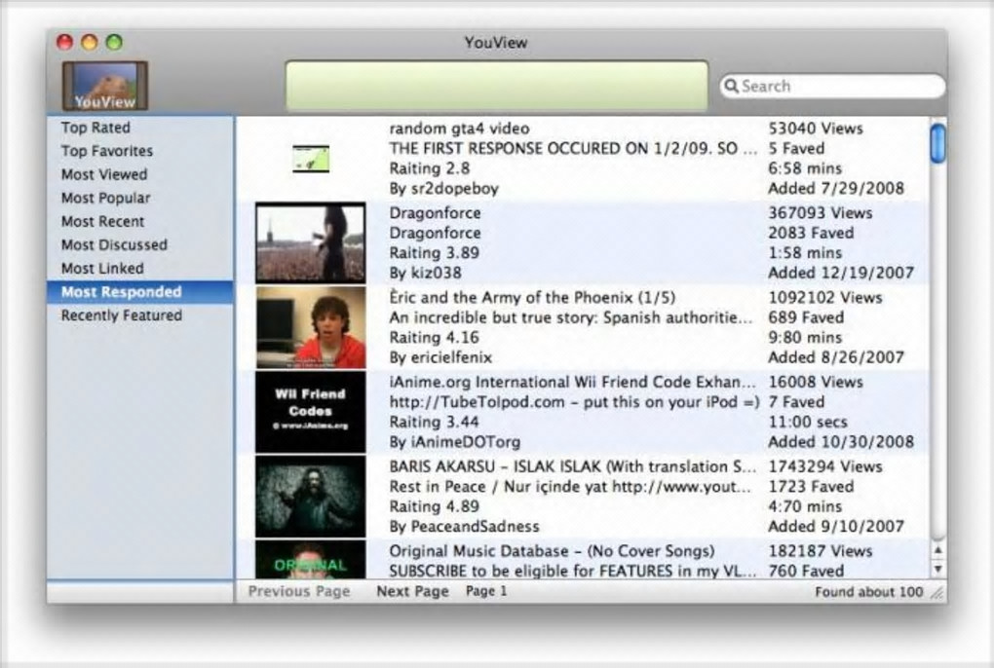
Task: Click the YouView logo icon
Action: [105, 86]
